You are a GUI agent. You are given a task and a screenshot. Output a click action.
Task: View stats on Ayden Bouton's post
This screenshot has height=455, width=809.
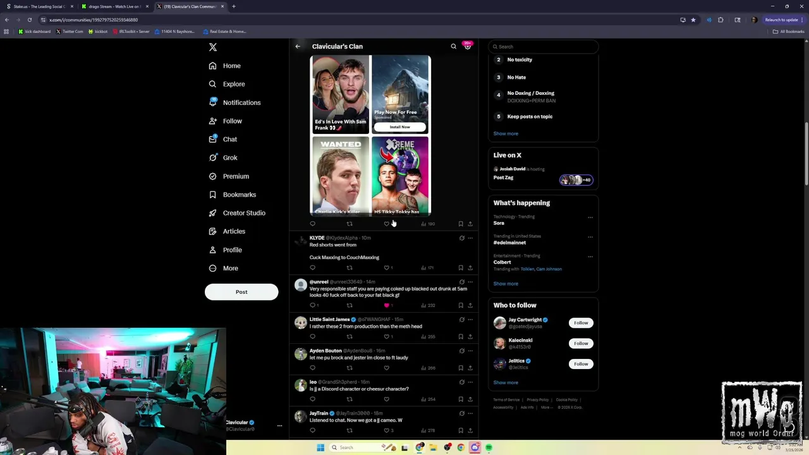tap(428, 368)
